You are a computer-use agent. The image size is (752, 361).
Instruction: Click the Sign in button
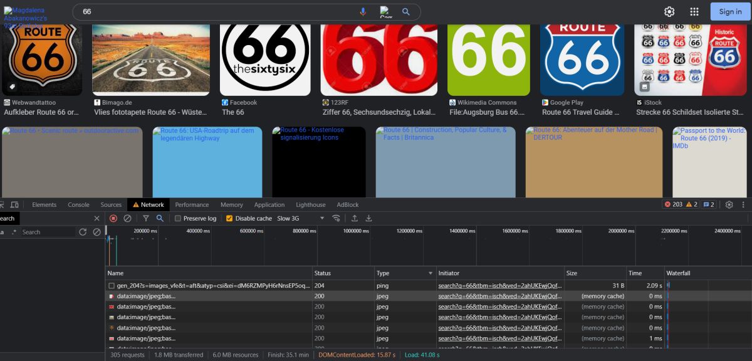[x=730, y=11]
